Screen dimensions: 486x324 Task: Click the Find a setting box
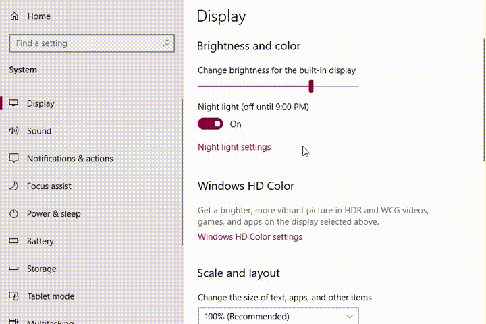(92, 43)
